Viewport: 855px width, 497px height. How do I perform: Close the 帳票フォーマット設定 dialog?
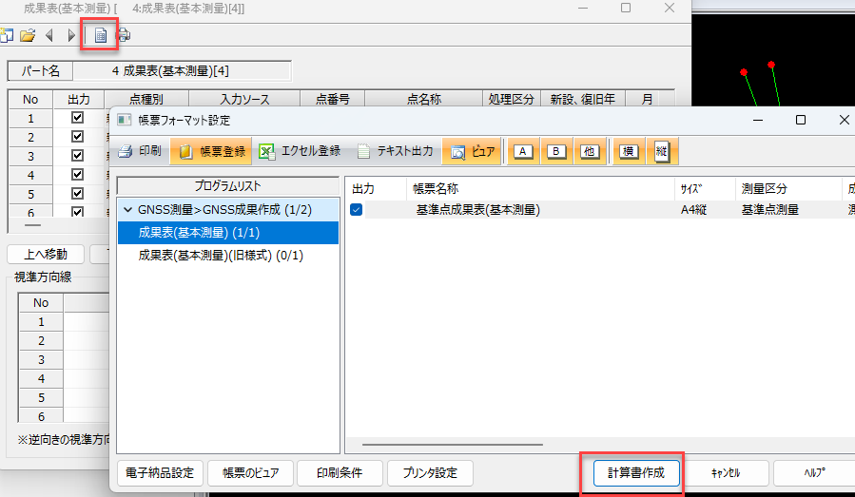844,120
